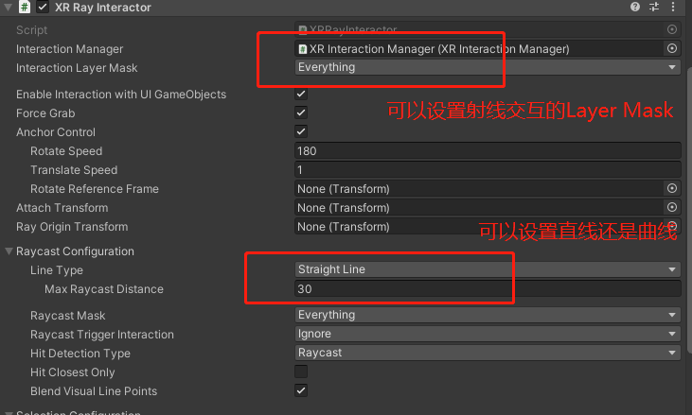Click the Interaction Layer Mask label
This screenshot has width=692, height=415.
[x=77, y=68]
